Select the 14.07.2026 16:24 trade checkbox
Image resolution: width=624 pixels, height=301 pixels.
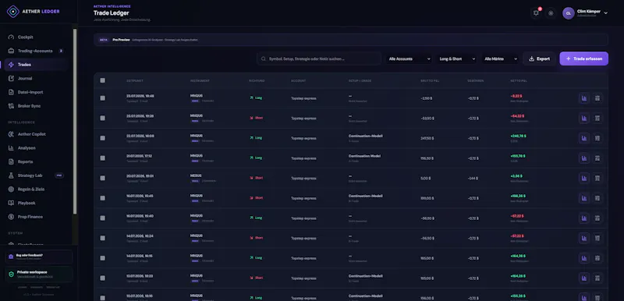click(103, 238)
